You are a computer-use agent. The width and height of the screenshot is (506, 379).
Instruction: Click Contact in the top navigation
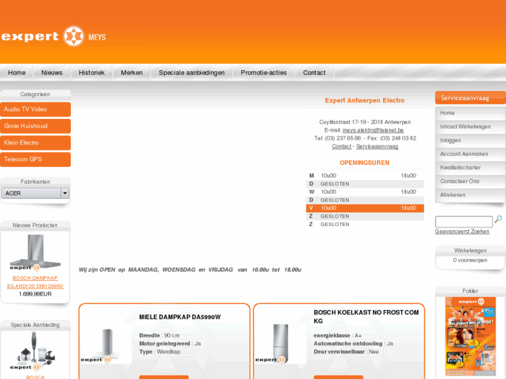[x=315, y=72]
